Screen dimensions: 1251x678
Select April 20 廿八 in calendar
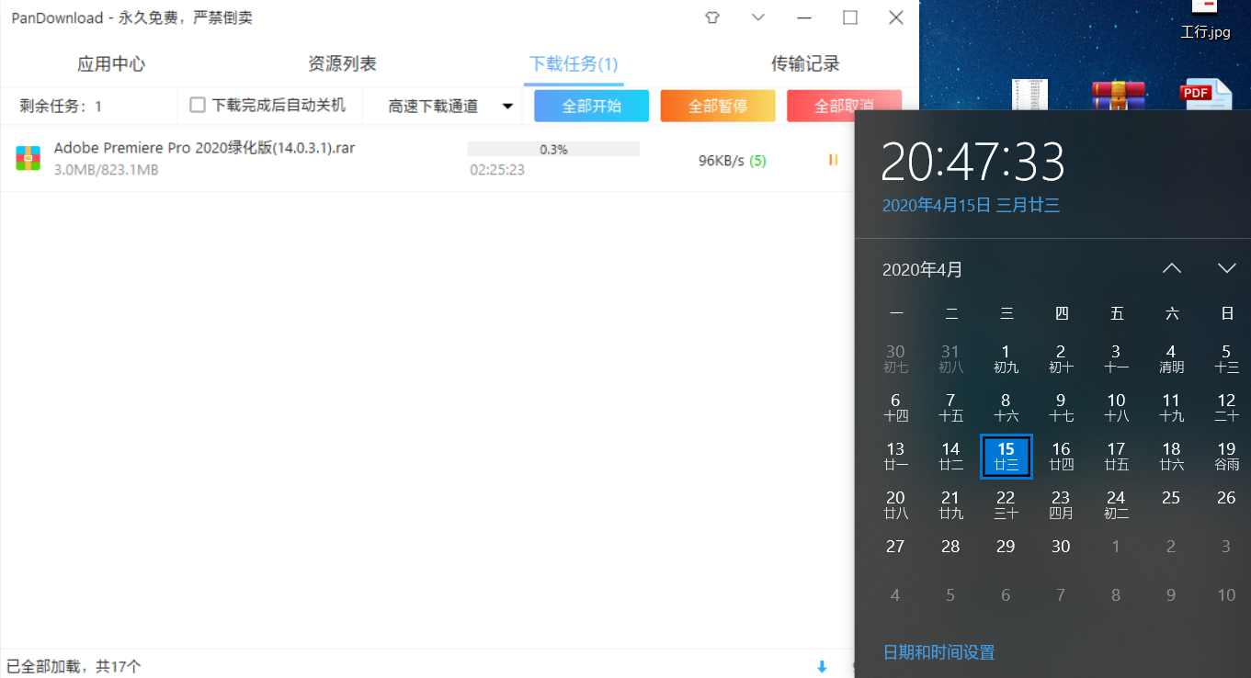895,505
